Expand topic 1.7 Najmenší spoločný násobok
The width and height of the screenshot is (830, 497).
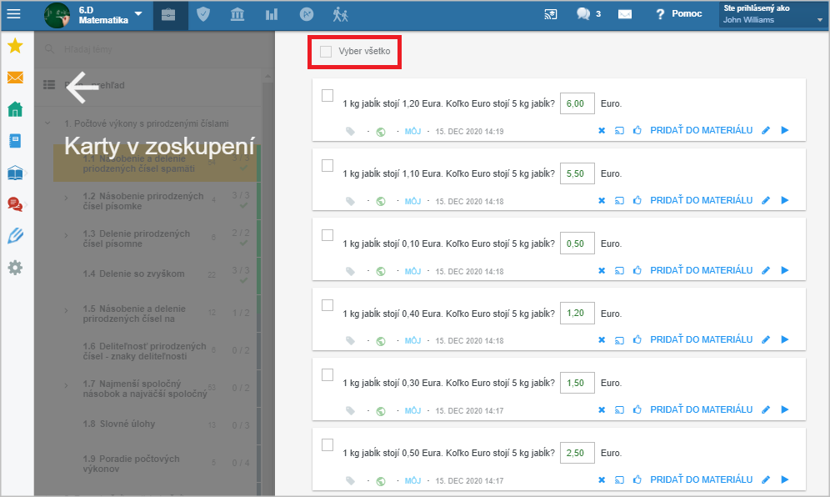point(66,386)
